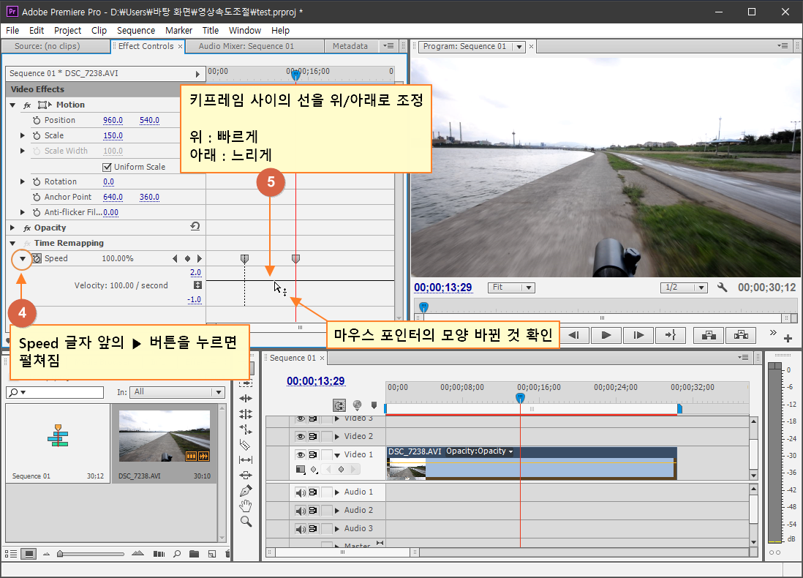Viewport: 803px width, 578px height.
Task: Select the Slide tool
Action: (x=246, y=475)
